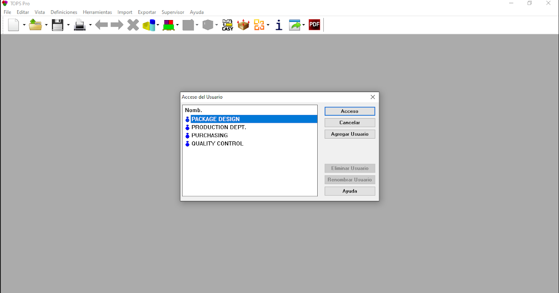Open the Supervisor menu
The image size is (559, 293).
click(x=173, y=12)
